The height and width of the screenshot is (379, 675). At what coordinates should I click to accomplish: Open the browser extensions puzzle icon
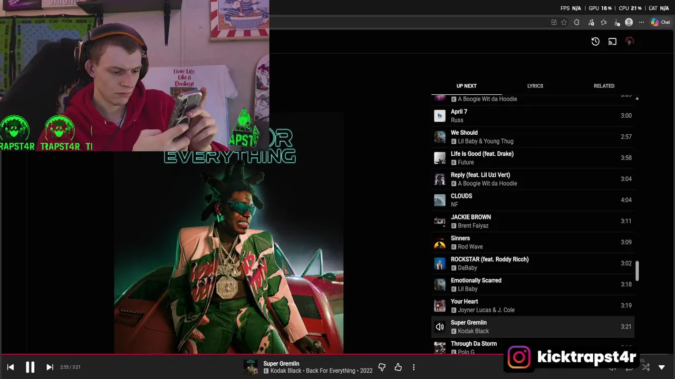(x=576, y=22)
